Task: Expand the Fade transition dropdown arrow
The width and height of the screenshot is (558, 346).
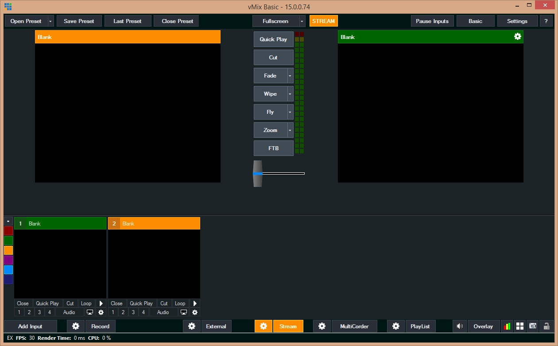Action: click(290, 76)
